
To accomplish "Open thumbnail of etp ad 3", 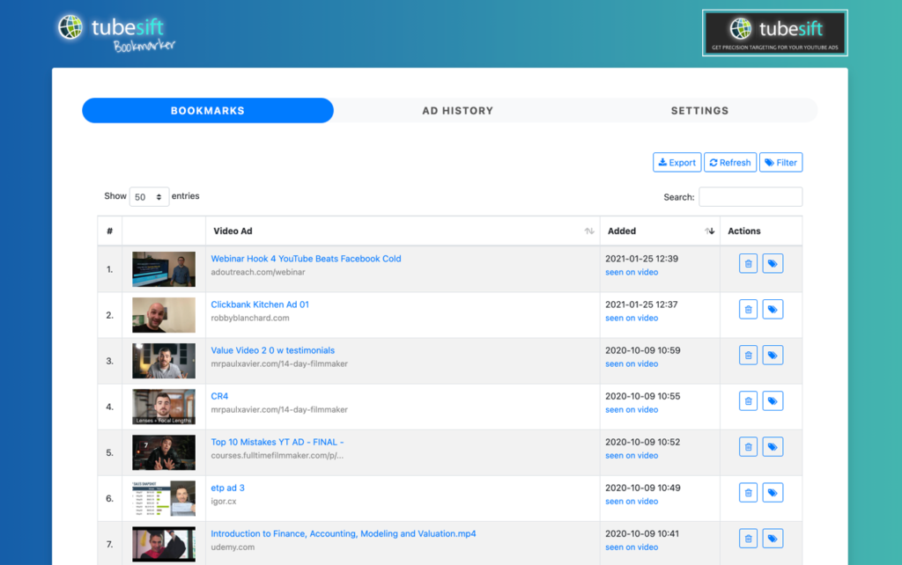I will tap(164, 498).
